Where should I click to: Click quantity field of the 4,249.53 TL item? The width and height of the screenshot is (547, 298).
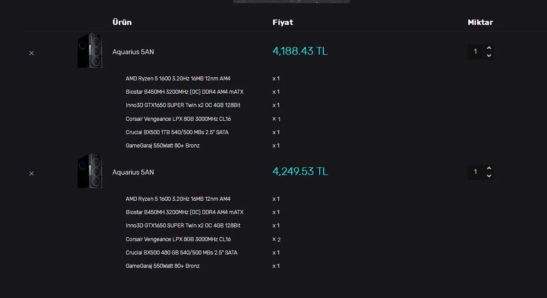tap(475, 172)
